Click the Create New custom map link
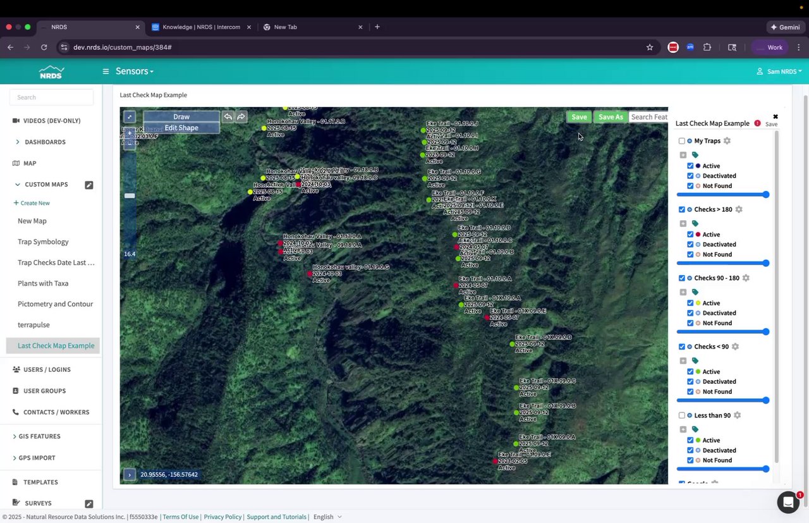Viewport: 809px width, 523px height. point(32,203)
